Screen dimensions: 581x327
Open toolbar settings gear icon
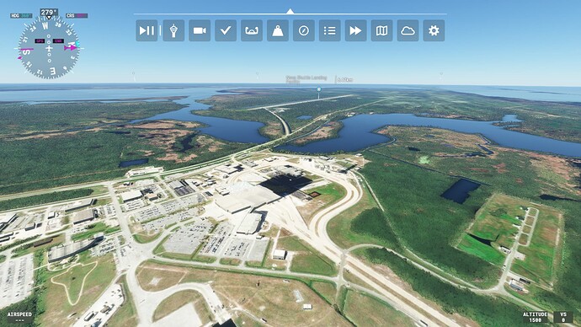(x=434, y=30)
